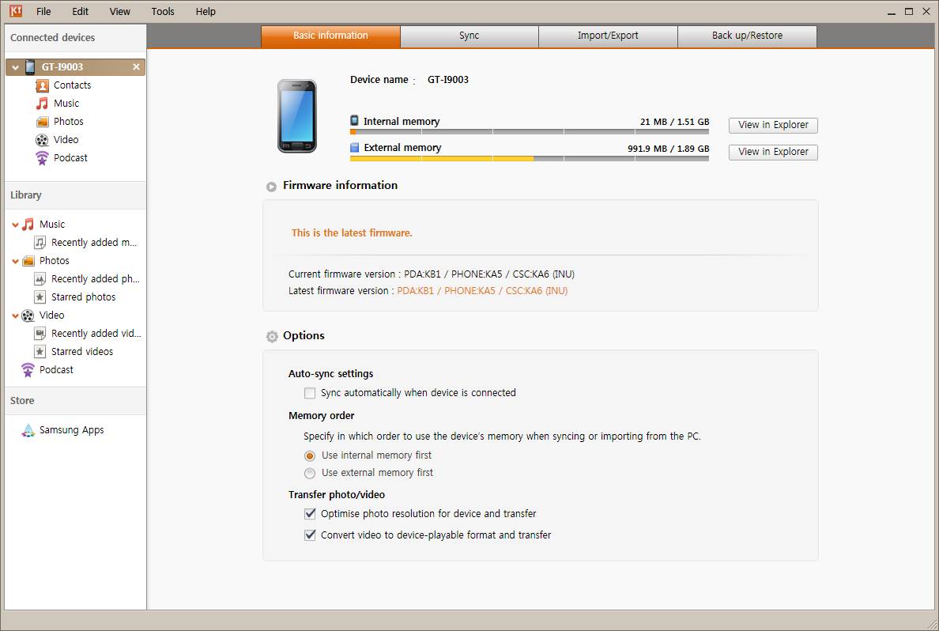
Task: Click the Starred photos star icon
Action: point(40,297)
